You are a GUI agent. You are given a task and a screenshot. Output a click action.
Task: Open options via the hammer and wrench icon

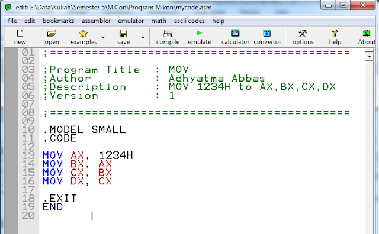pos(303,33)
